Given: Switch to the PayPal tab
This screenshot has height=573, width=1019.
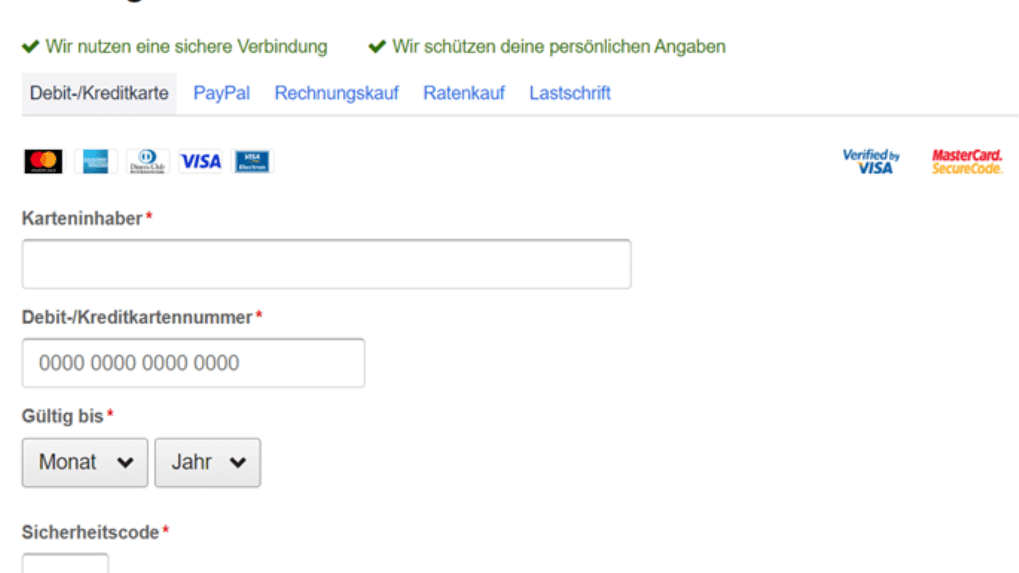Looking at the screenshot, I should [x=221, y=93].
